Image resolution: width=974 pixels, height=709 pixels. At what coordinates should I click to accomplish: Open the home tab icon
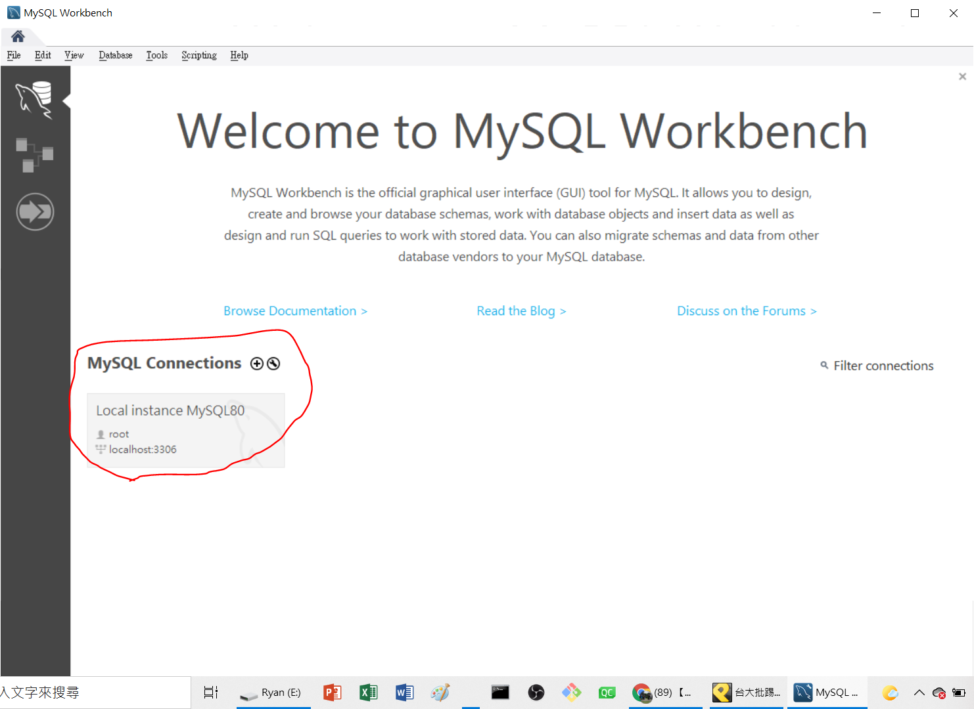click(18, 36)
